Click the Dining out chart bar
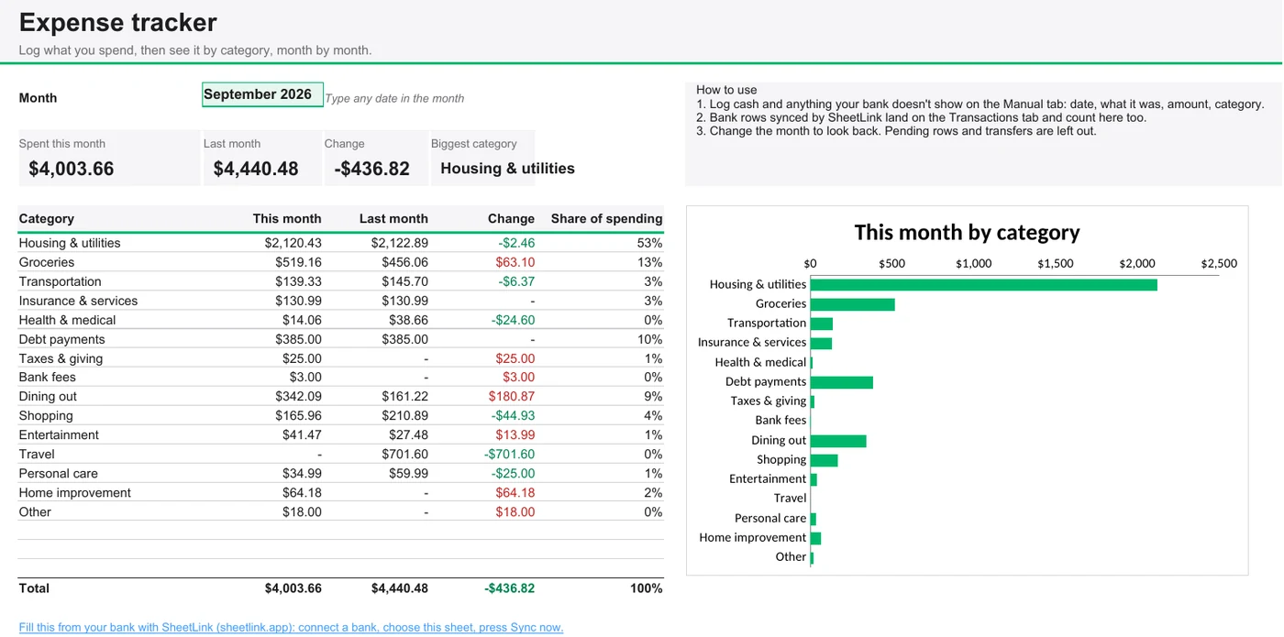The width and height of the screenshot is (1284, 637). [x=838, y=441]
